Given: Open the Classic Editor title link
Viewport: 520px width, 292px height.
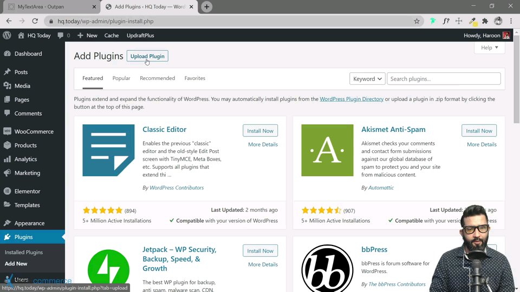Looking at the screenshot, I should [x=165, y=129].
